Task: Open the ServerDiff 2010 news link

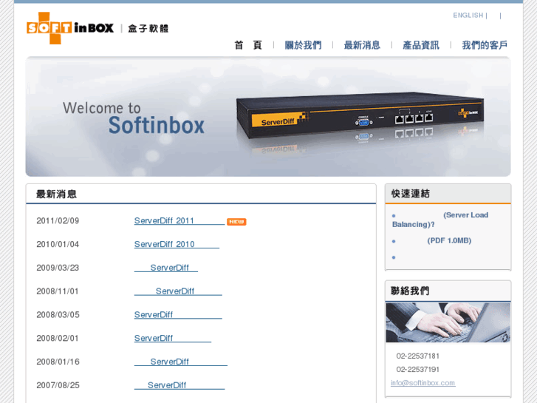Action: click(x=177, y=244)
